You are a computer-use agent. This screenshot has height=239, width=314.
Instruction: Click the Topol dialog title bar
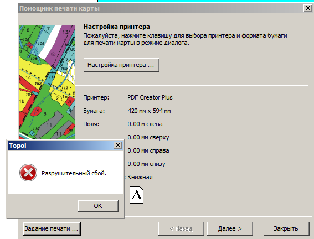60,146
